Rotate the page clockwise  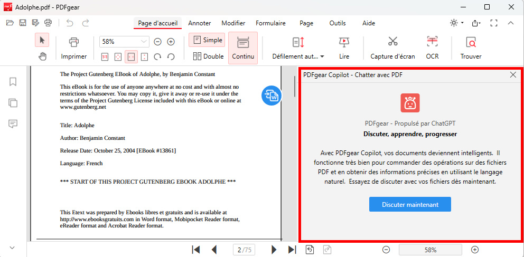158,57
